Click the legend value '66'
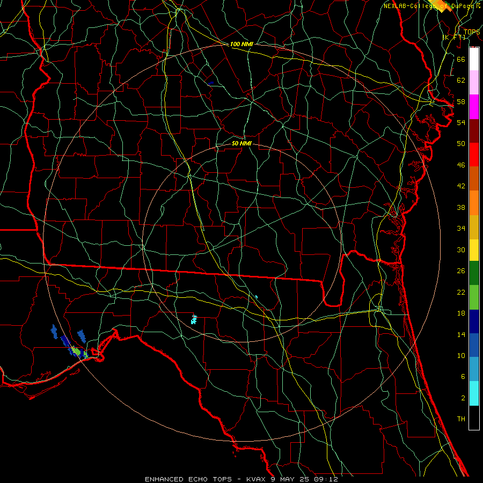Viewport: 483px width, 483px height. (x=461, y=59)
